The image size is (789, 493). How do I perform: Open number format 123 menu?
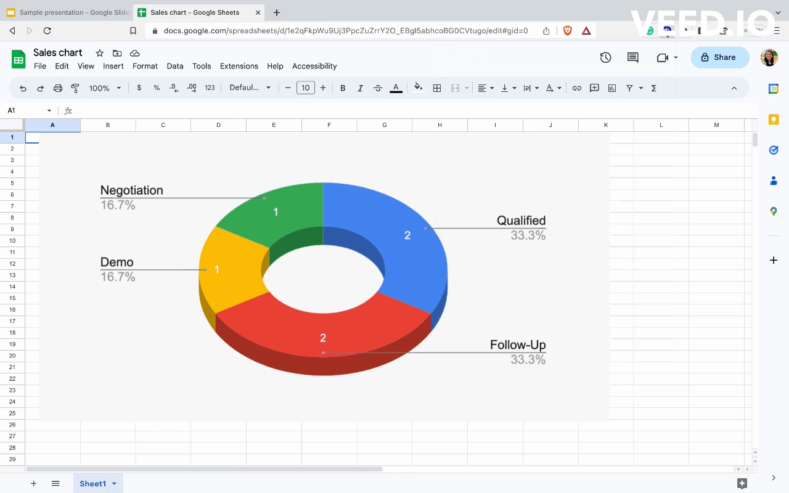(210, 88)
